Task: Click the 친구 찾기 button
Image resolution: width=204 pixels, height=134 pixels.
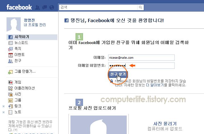Action: (118, 74)
